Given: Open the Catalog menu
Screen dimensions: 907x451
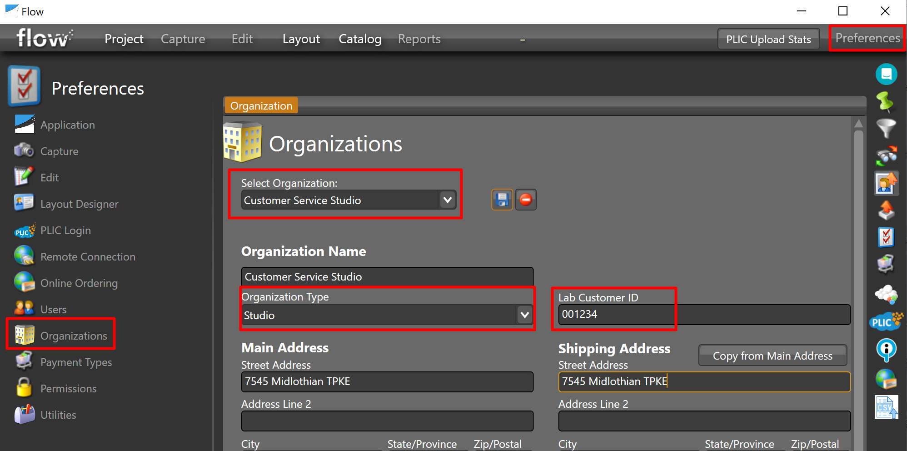Looking at the screenshot, I should (x=359, y=39).
